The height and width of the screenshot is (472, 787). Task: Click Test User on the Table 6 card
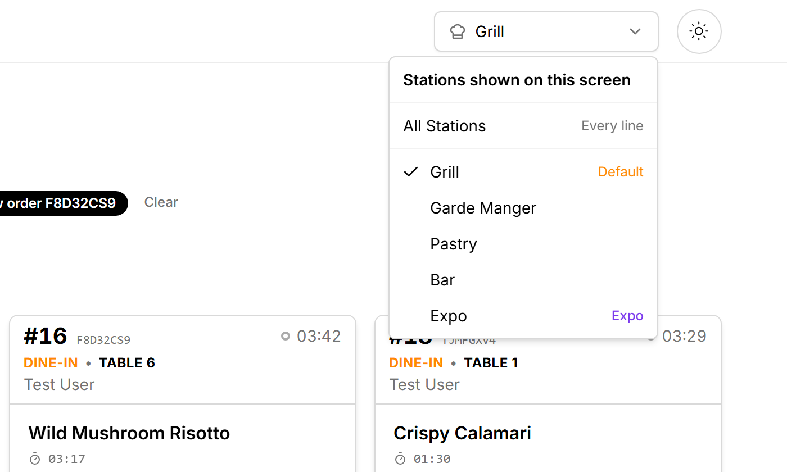pos(59,384)
